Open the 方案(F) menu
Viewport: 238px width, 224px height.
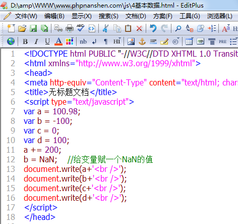pos(162,16)
